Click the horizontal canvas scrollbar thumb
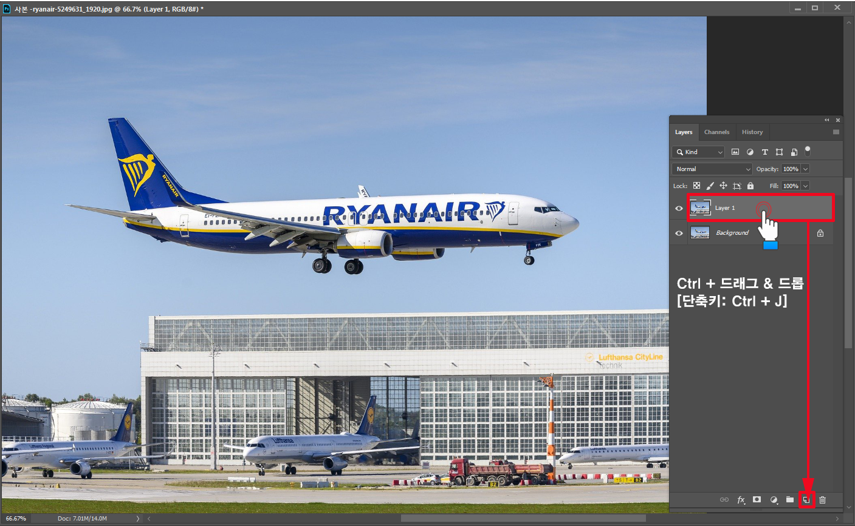The height and width of the screenshot is (526, 855). [x=523, y=519]
